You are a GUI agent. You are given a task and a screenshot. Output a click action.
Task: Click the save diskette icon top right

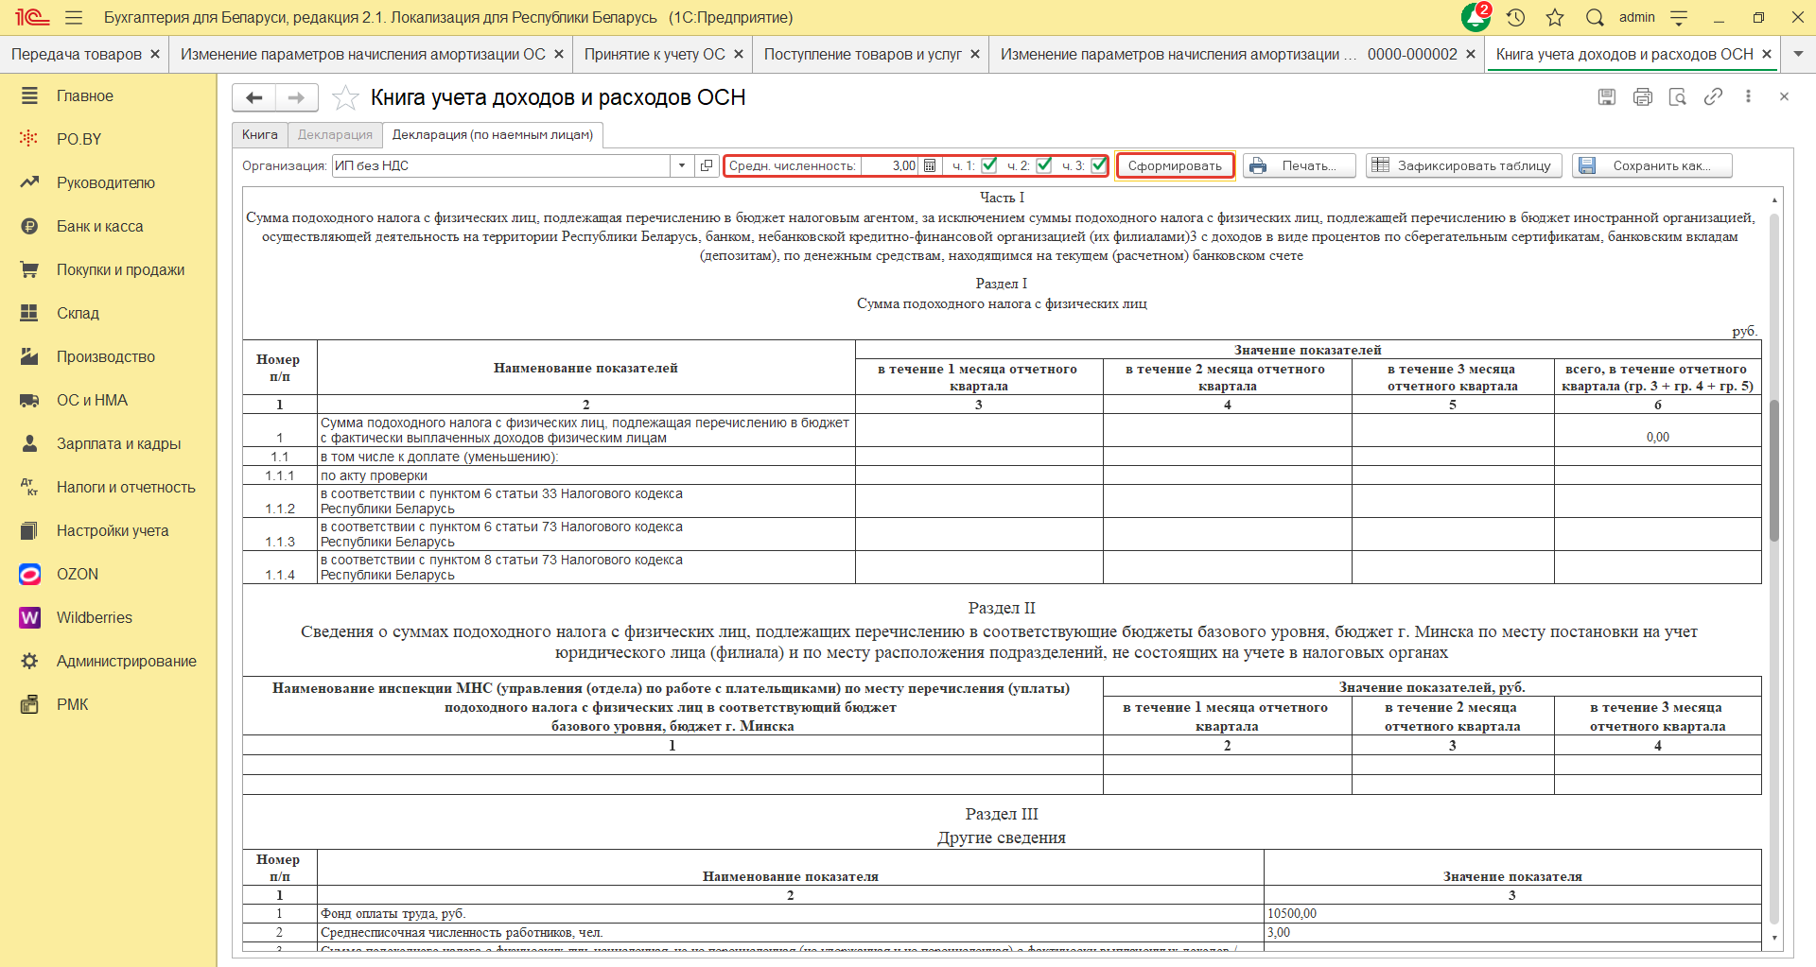coord(1607,96)
